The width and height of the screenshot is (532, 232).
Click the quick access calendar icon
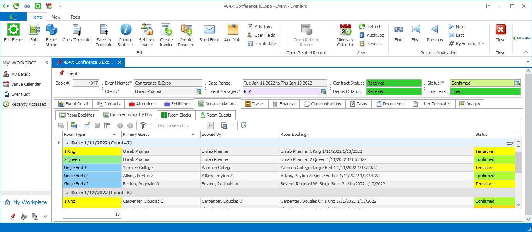(x=48, y=6)
